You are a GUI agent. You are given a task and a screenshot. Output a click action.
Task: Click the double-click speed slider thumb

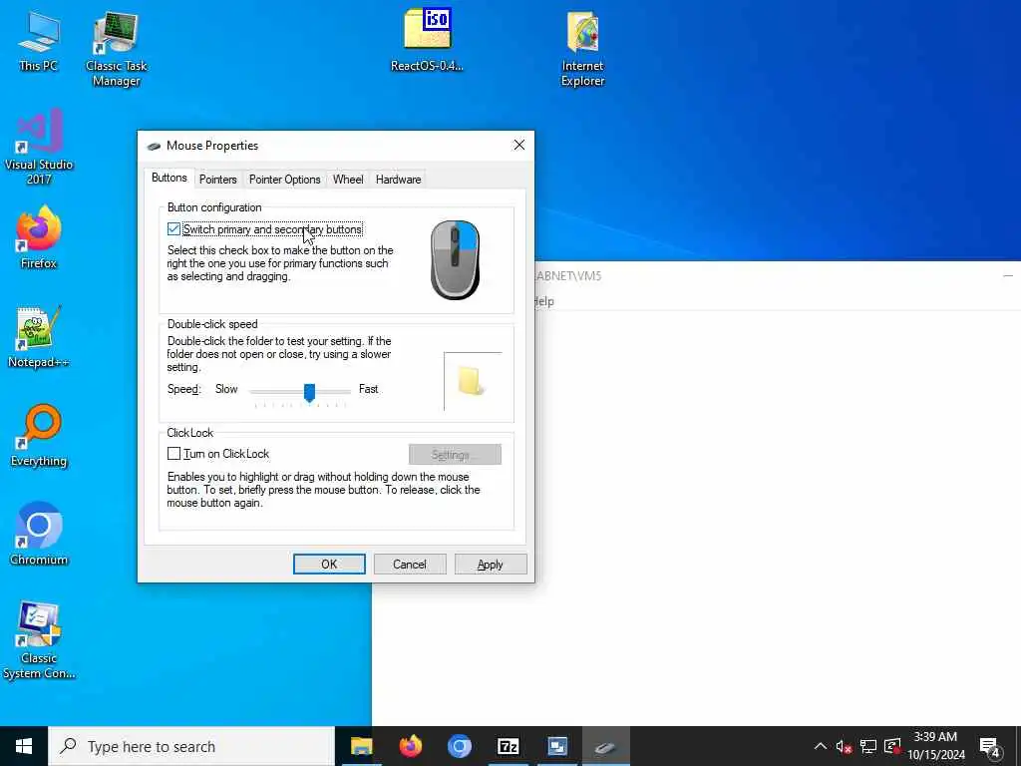coord(309,392)
